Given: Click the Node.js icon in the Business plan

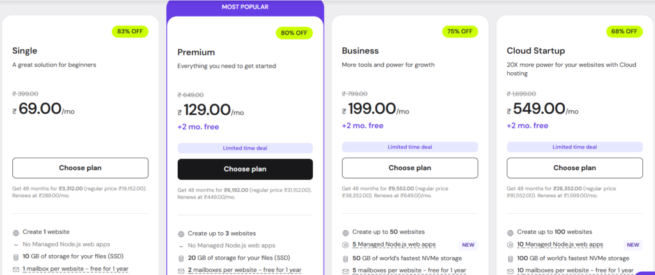Looking at the screenshot, I should (x=346, y=244).
